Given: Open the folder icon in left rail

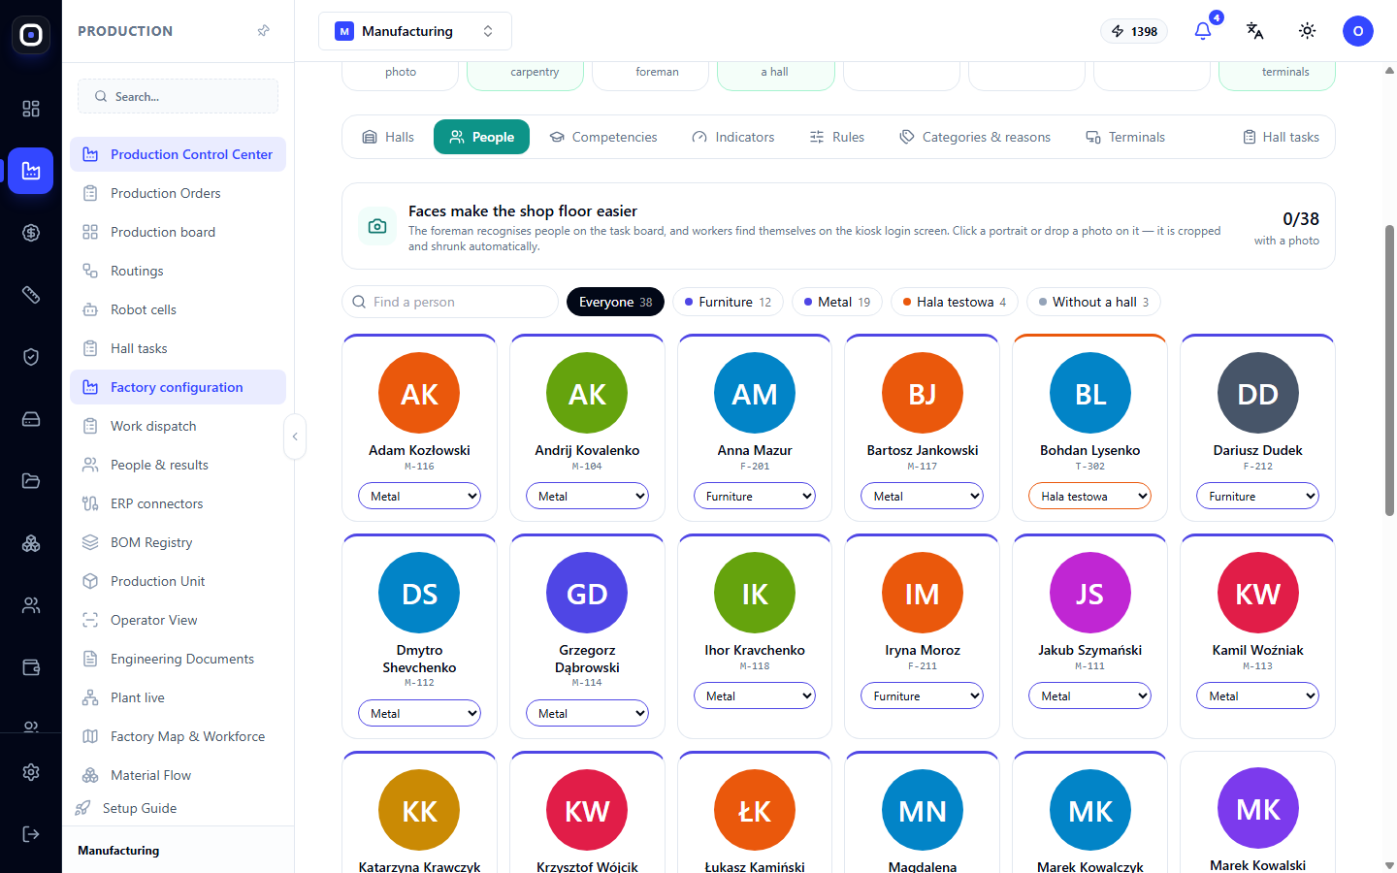Looking at the screenshot, I should 31,481.
